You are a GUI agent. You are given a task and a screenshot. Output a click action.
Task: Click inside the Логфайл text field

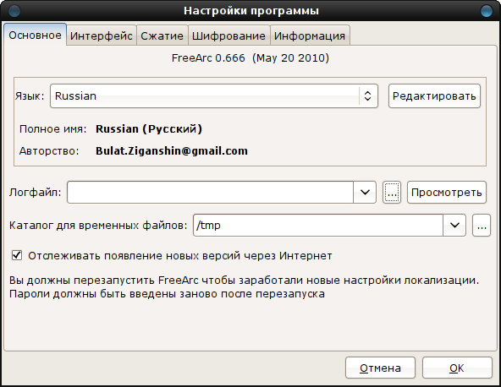coord(210,193)
